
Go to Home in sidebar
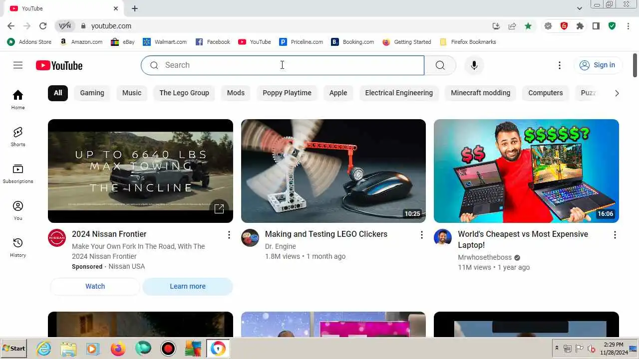18,100
